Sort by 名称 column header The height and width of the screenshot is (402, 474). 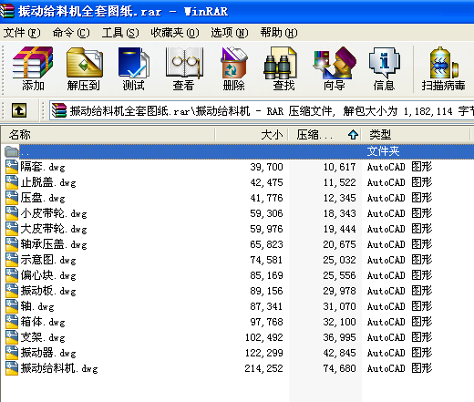108,135
